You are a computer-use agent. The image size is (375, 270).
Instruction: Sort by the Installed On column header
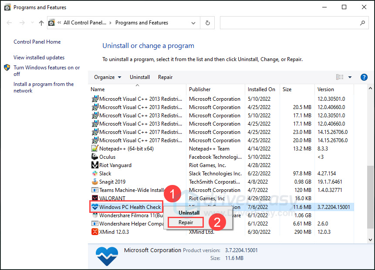coord(262,89)
